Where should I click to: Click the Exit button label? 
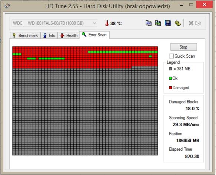pos(198,23)
